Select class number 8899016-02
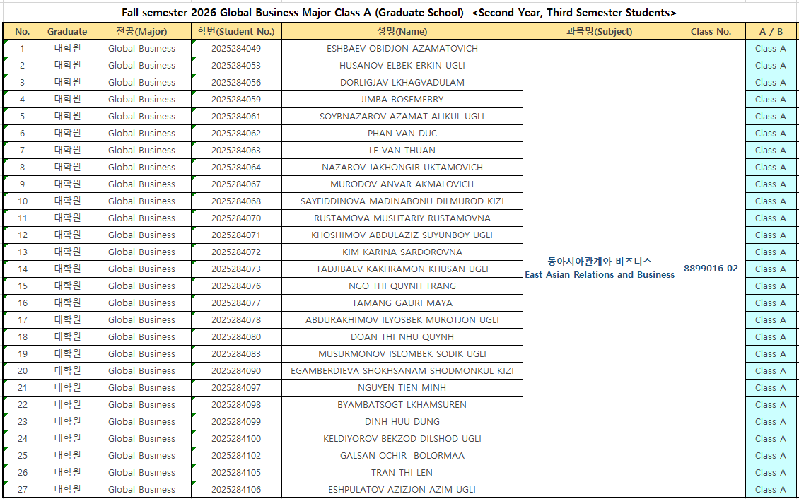 point(711,269)
